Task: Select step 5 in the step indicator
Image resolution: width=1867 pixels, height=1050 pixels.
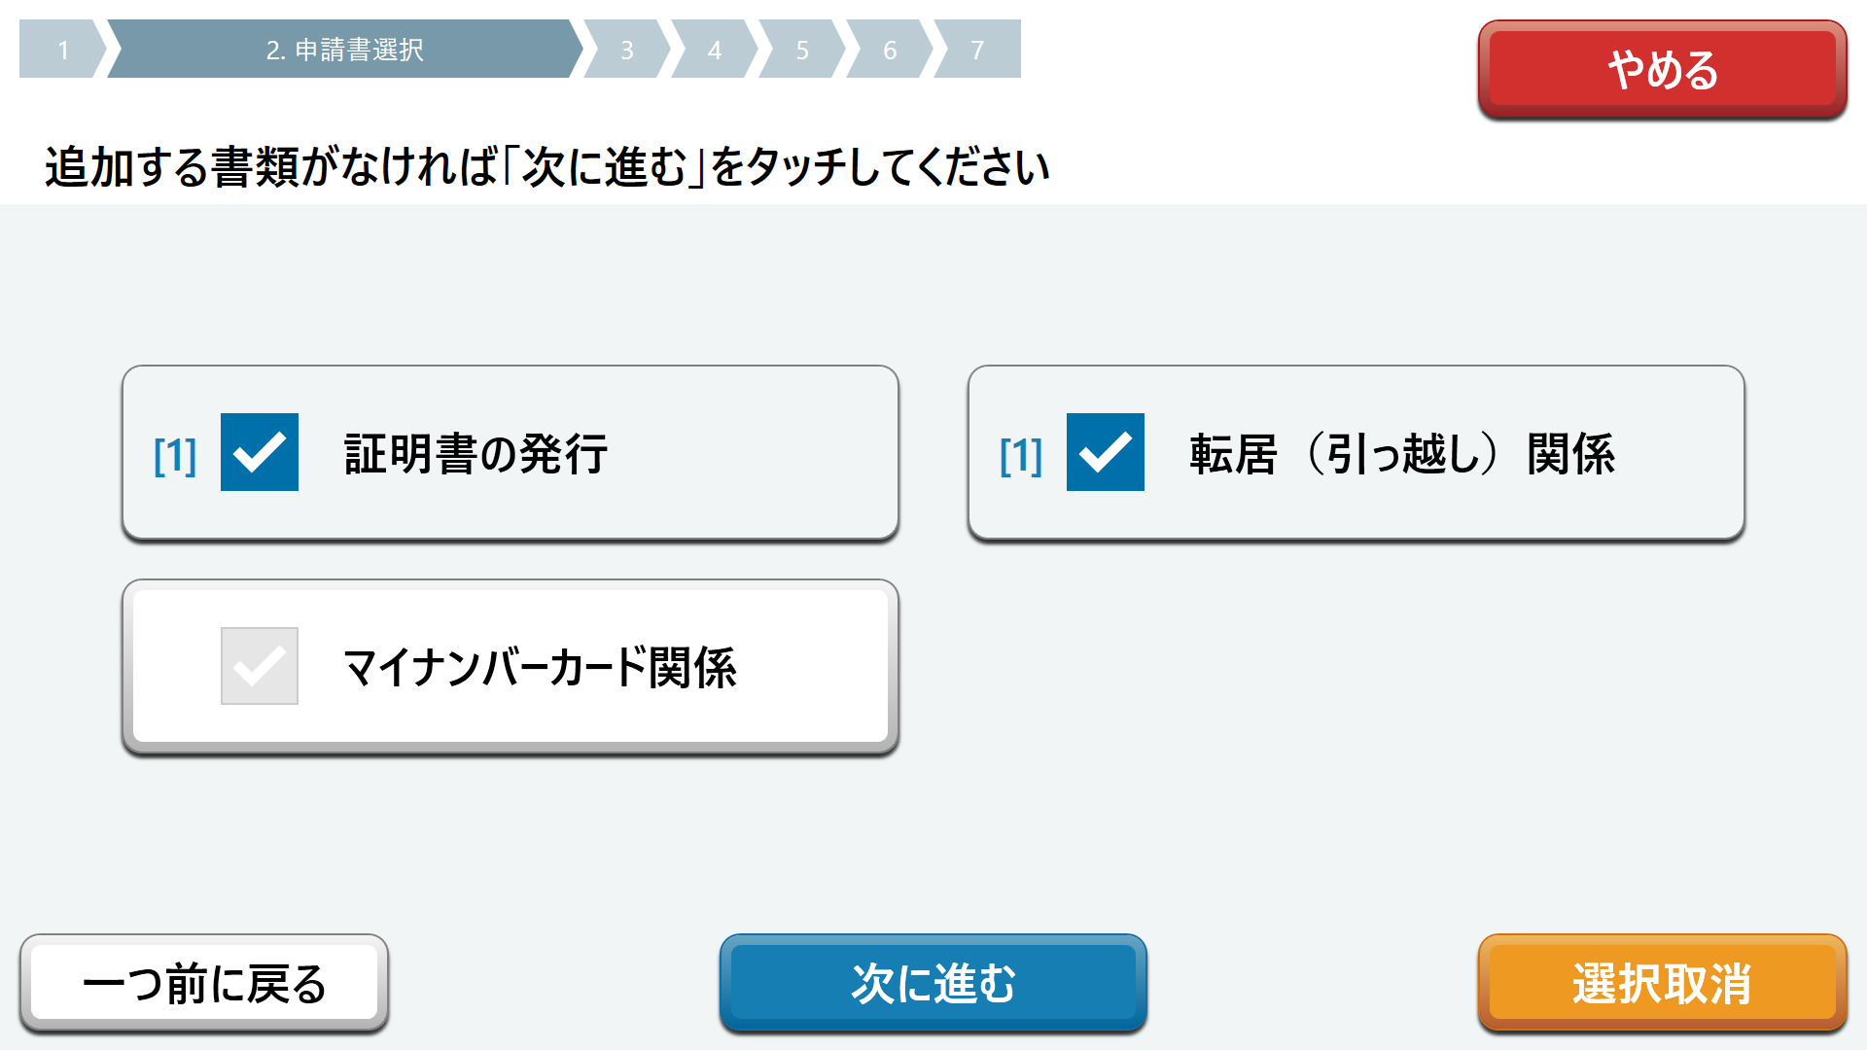Action: (800, 51)
